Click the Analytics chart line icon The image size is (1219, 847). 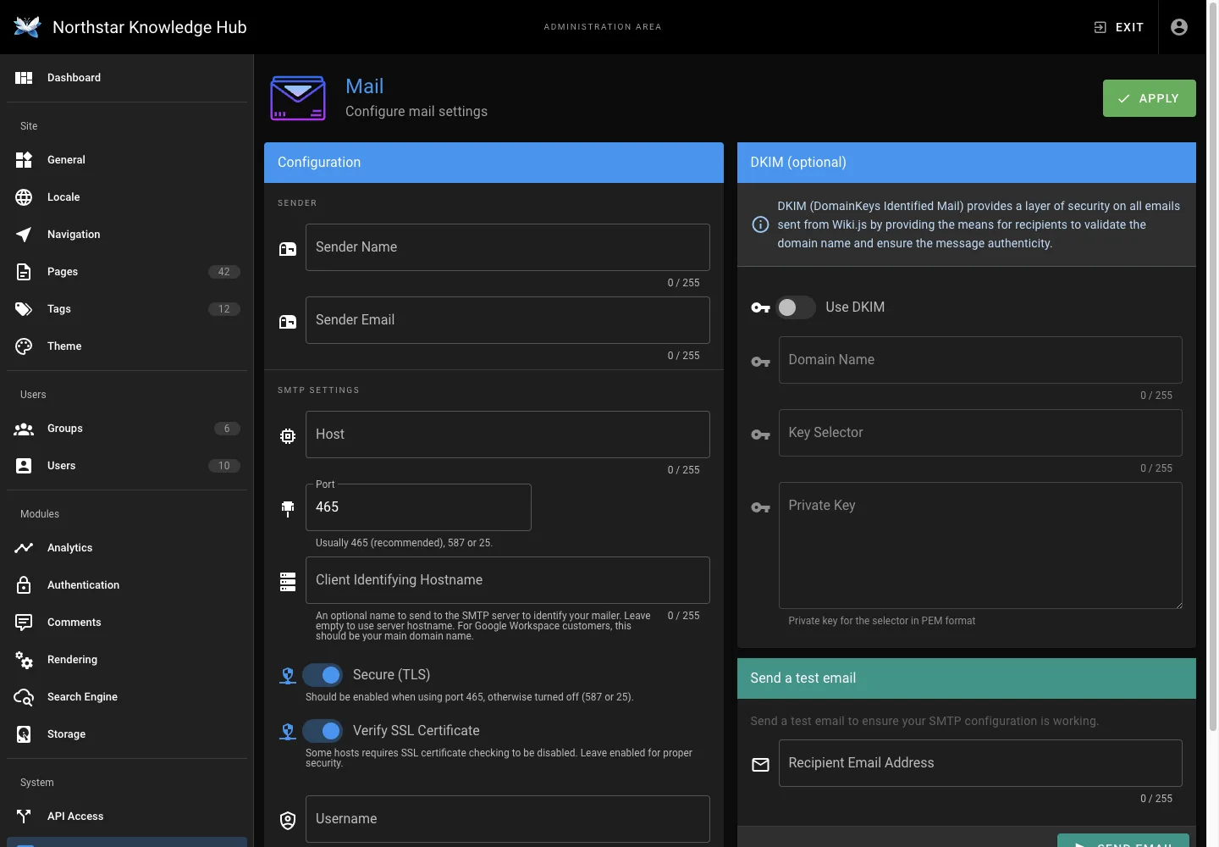point(24,548)
